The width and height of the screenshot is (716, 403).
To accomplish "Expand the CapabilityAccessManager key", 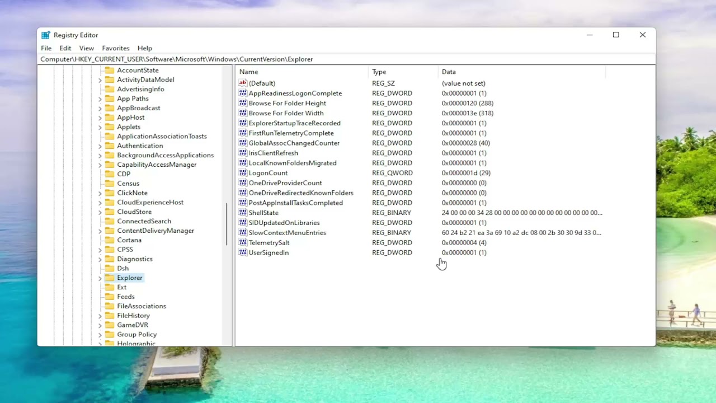I will click(100, 165).
